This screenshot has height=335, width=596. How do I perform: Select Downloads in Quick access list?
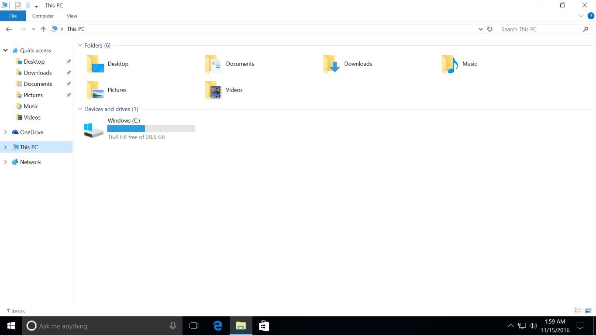[34, 73]
